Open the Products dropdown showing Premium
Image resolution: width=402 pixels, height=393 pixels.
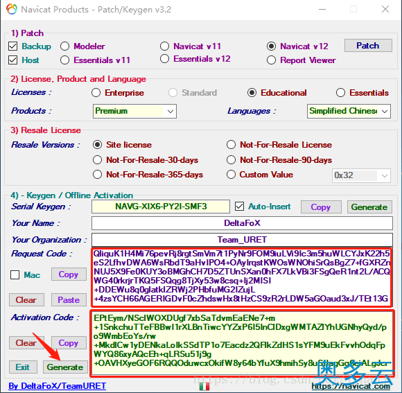point(134,112)
